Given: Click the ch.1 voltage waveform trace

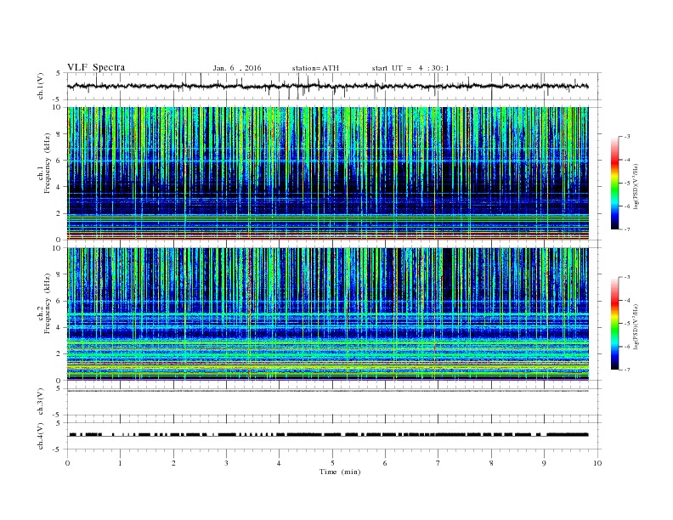Looking at the screenshot, I should [x=327, y=86].
